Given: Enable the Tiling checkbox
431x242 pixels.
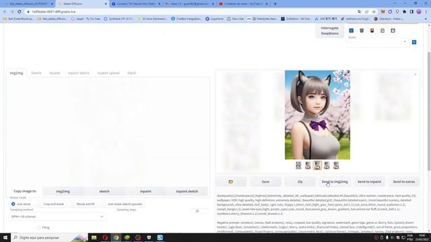Looking at the screenshot, I should click(x=38, y=227).
